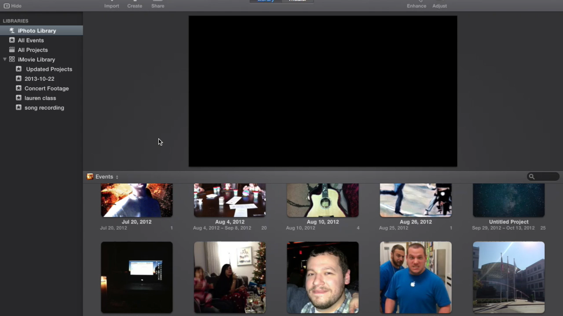Open the Share toolbar button
563x316 pixels.
coord(158,4)
